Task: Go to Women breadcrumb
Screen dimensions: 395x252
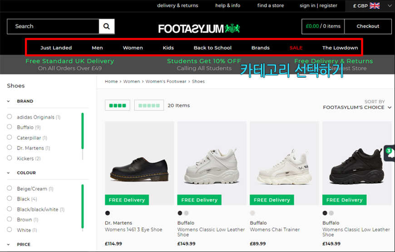Action: pyautogui.click(x=132, y=81)
